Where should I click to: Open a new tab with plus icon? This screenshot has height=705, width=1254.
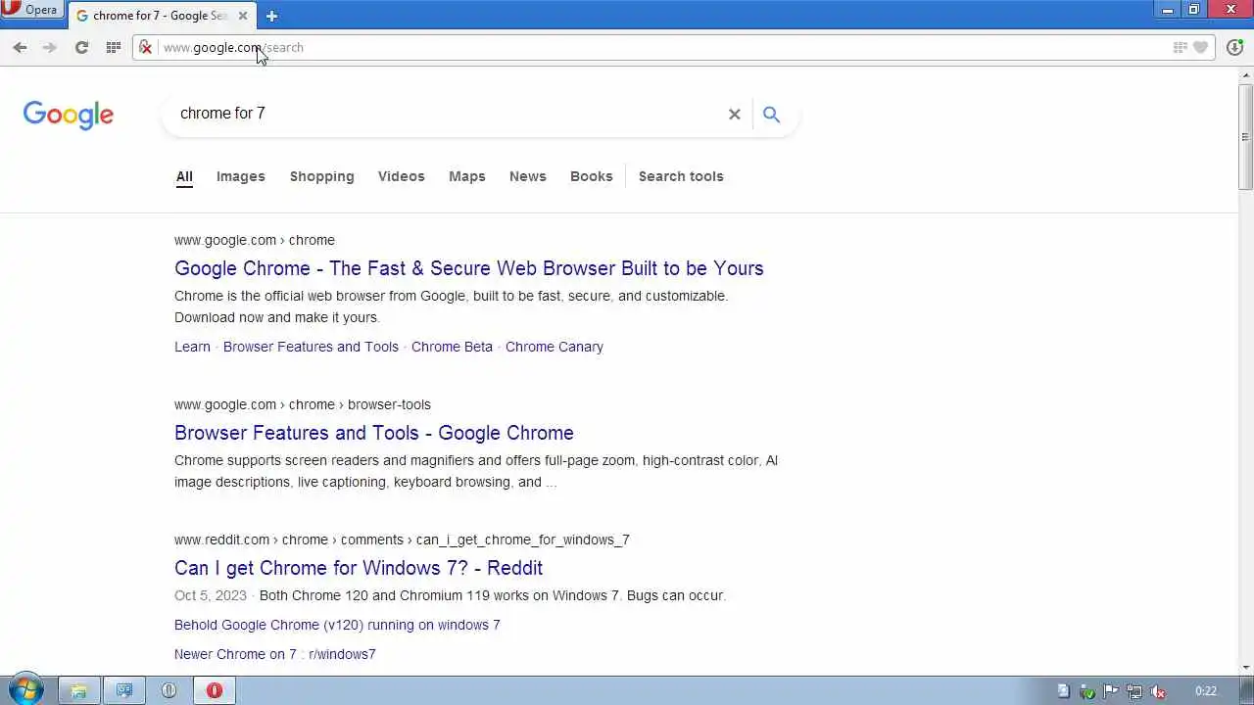(x=271, y=16)
